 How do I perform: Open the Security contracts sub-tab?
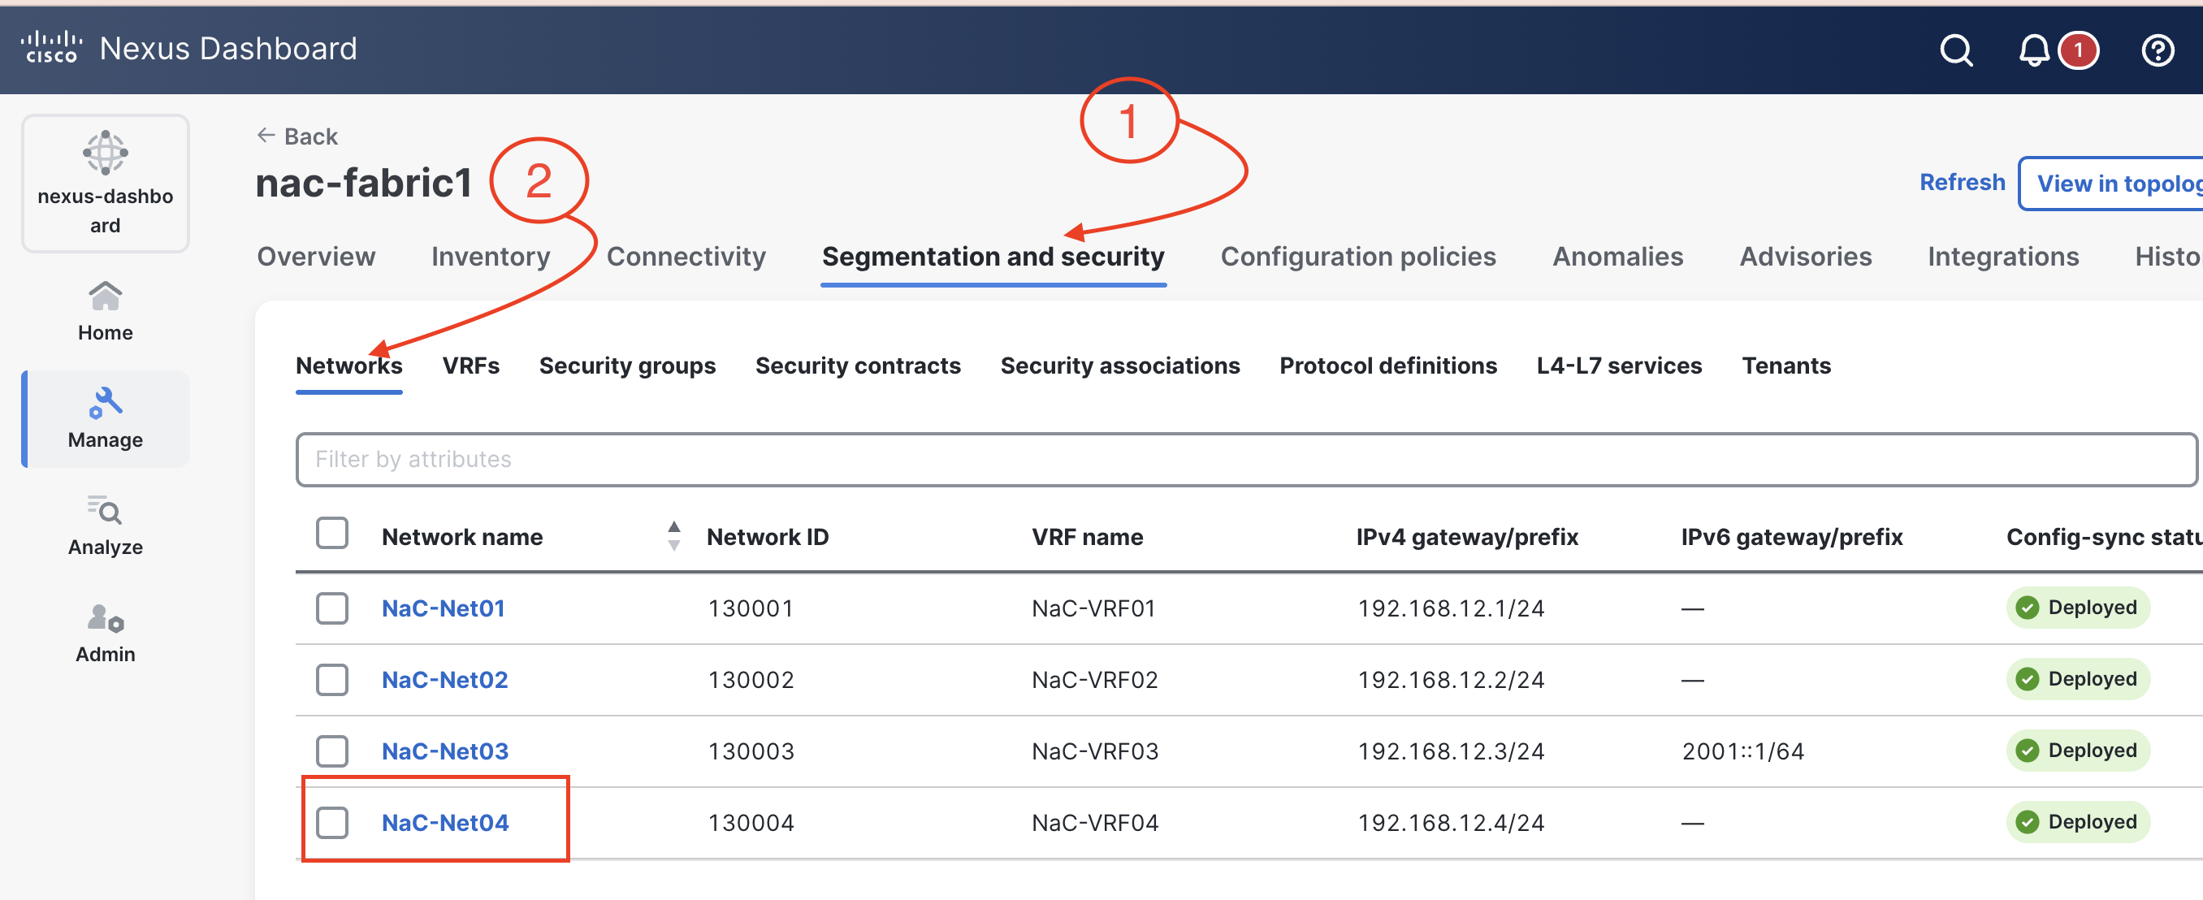coord(858,366)
